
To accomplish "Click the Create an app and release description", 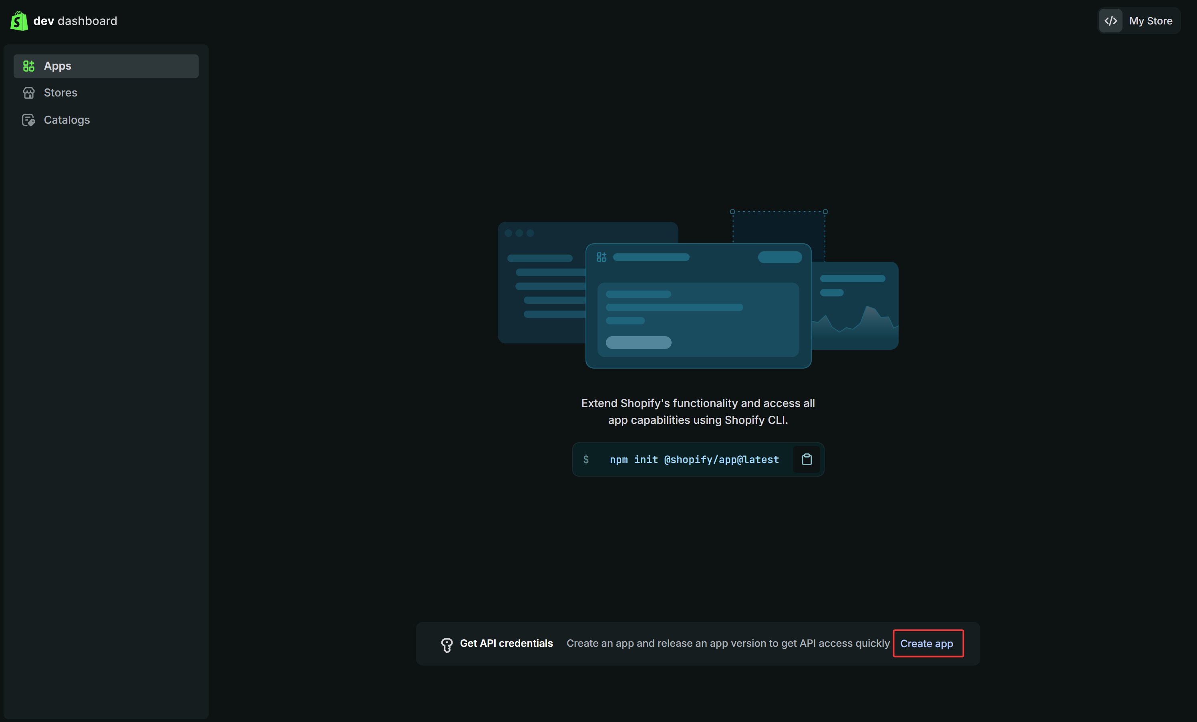I will click(x=728, y=643).
